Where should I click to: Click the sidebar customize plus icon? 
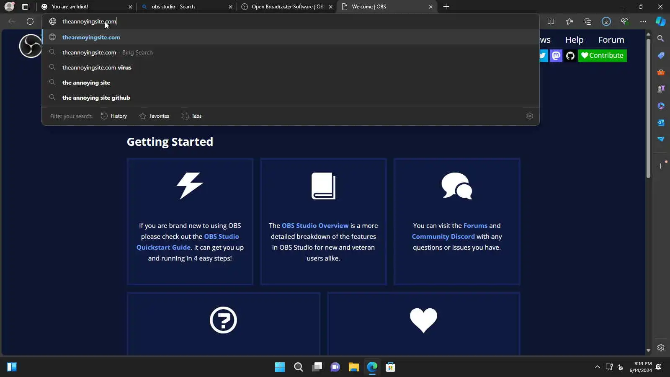pos(661,166)
